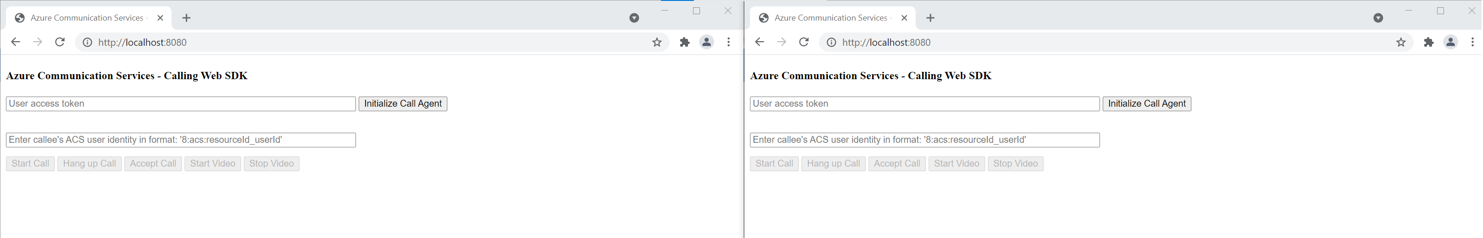
Task: Open the three-dot Chrome menu in right browser
Action: point(1472,42)
